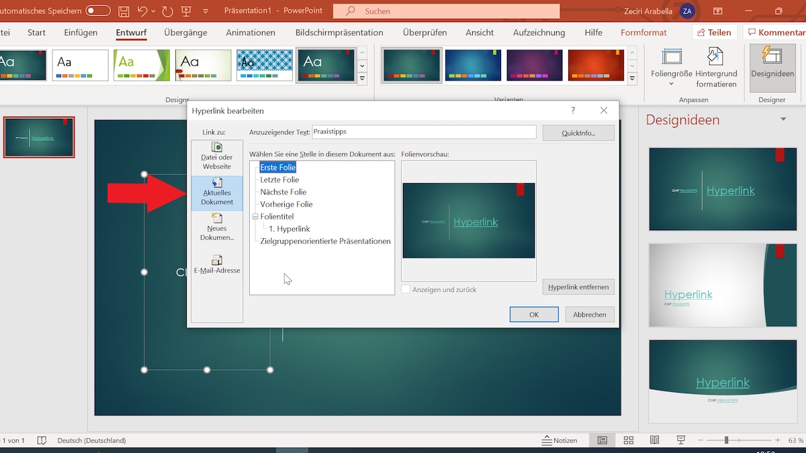This screenshot has width=806, height=453.
Task: Select the orange-red variant thumbnail
Action: pyautogui.click(x=596, y=65)
